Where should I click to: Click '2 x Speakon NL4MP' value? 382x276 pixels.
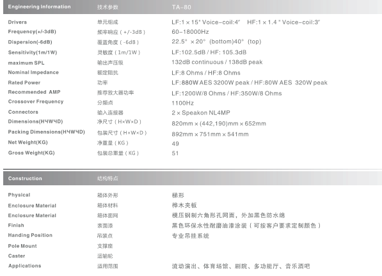tap(201, 113)
